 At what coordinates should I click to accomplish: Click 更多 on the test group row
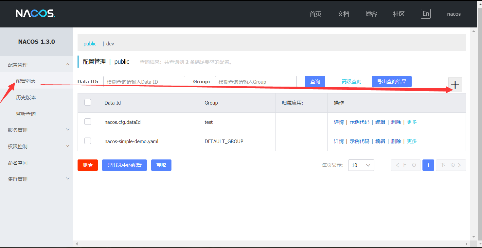[412, 122]
